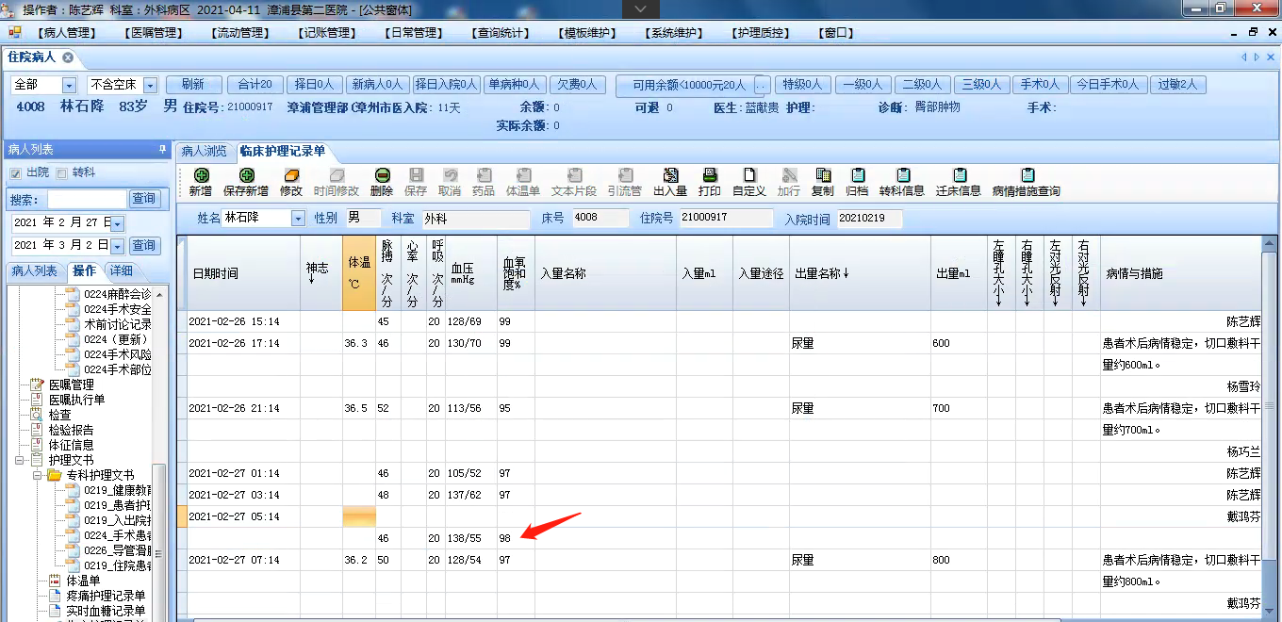
Task: Click the 欠费0人 button
Action: click(x=577, y=85)
